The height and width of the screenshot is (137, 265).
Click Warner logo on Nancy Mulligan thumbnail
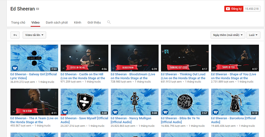click(x=115, y=112)
